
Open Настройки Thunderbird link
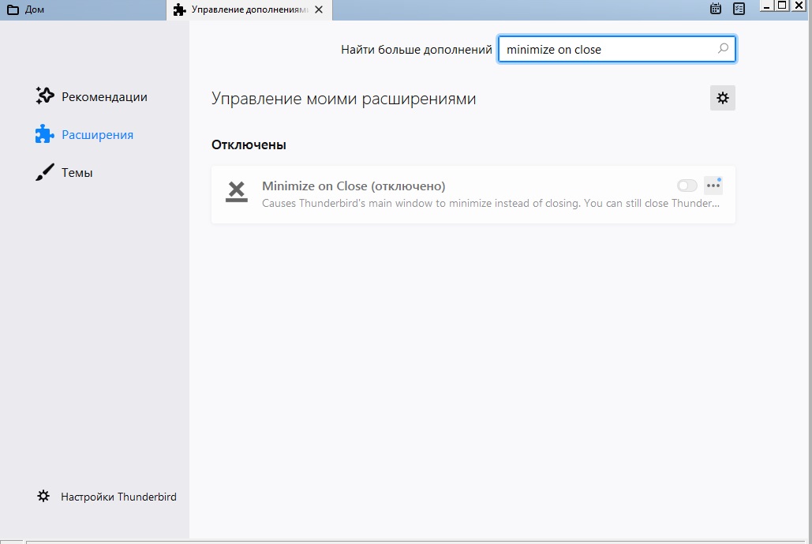coord(107,497)
